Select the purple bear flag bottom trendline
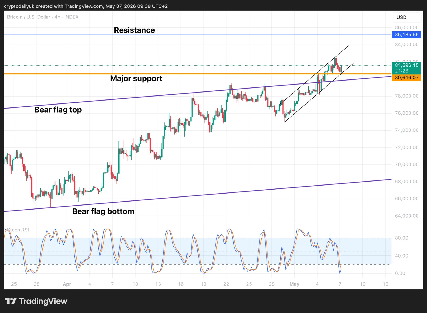Image resolution: width=427 pixels, height=313 pixels. 197,196
